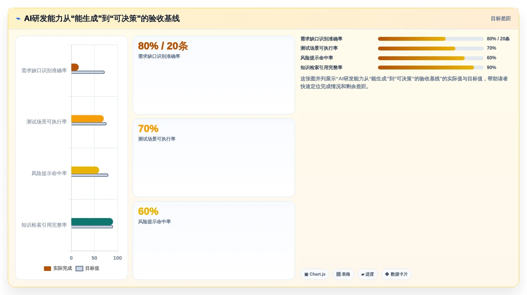
Task: Click the 目标差距 label in header
Action: coord(501,19)
